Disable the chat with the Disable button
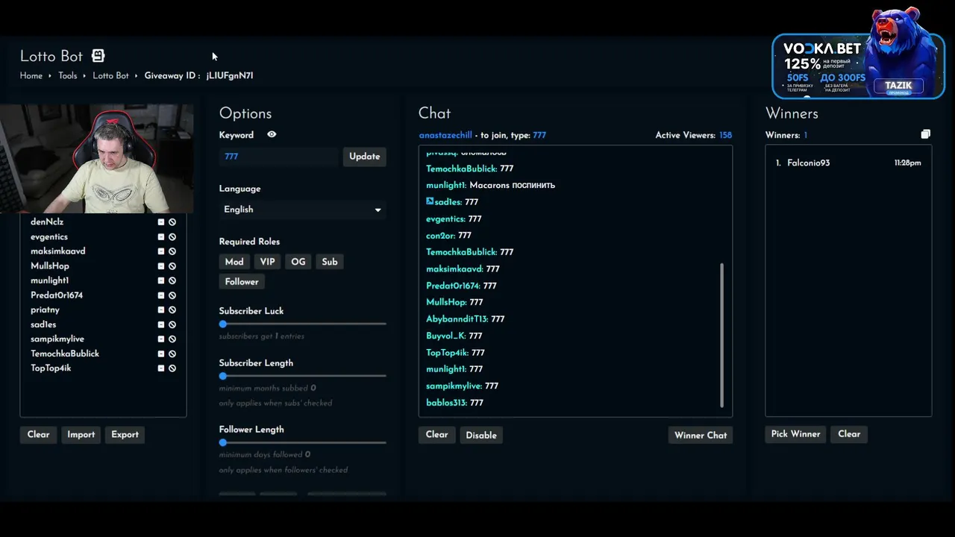 [x=481, y=436]
